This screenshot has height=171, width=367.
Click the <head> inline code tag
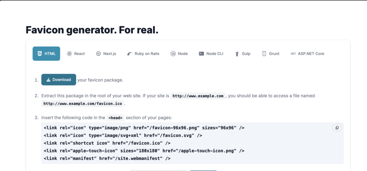pos(115,118)
